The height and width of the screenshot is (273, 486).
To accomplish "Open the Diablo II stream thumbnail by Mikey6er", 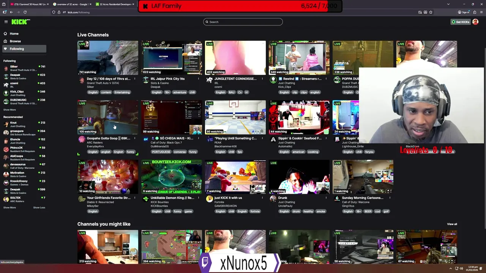I will tap(108, 177).
